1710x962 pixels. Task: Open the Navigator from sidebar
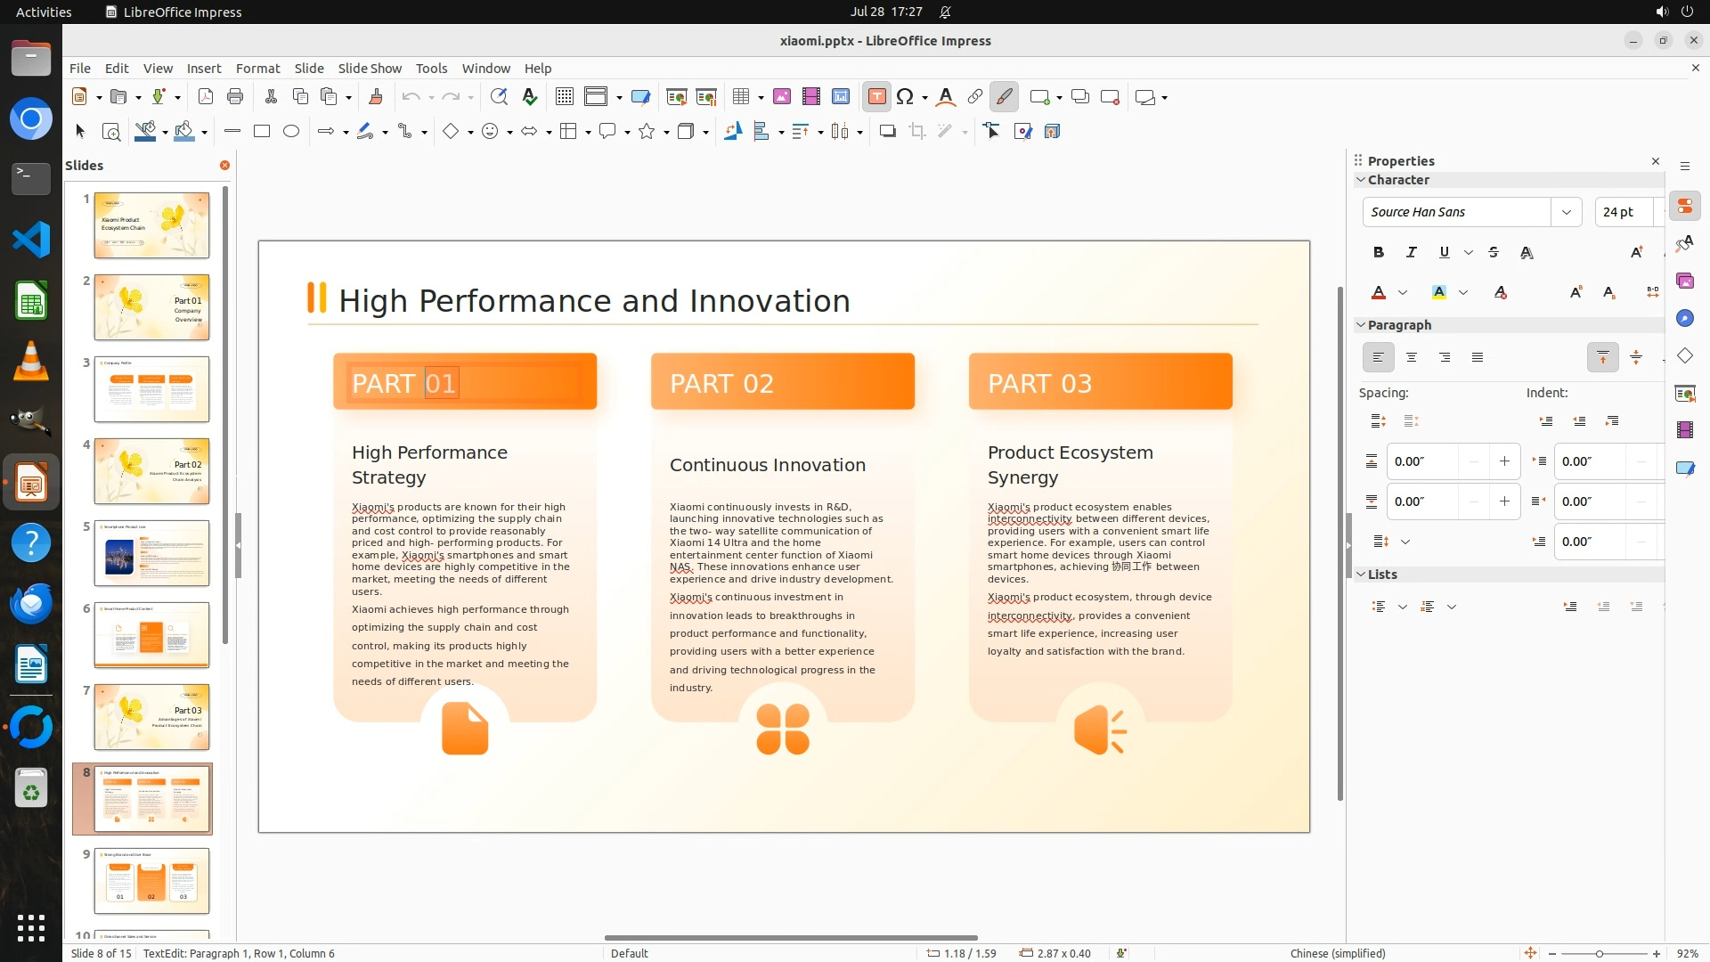tap(1684, 319)
